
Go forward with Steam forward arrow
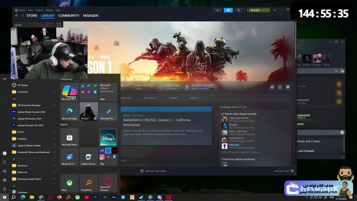tap(22, 16)
